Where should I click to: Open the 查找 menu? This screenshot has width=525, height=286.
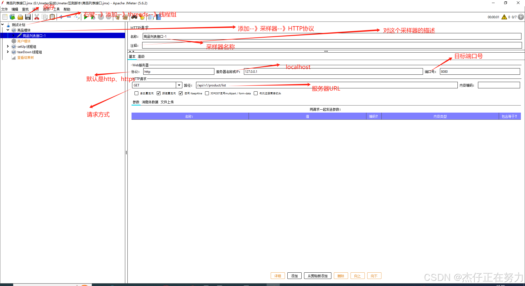click(25, 9)
